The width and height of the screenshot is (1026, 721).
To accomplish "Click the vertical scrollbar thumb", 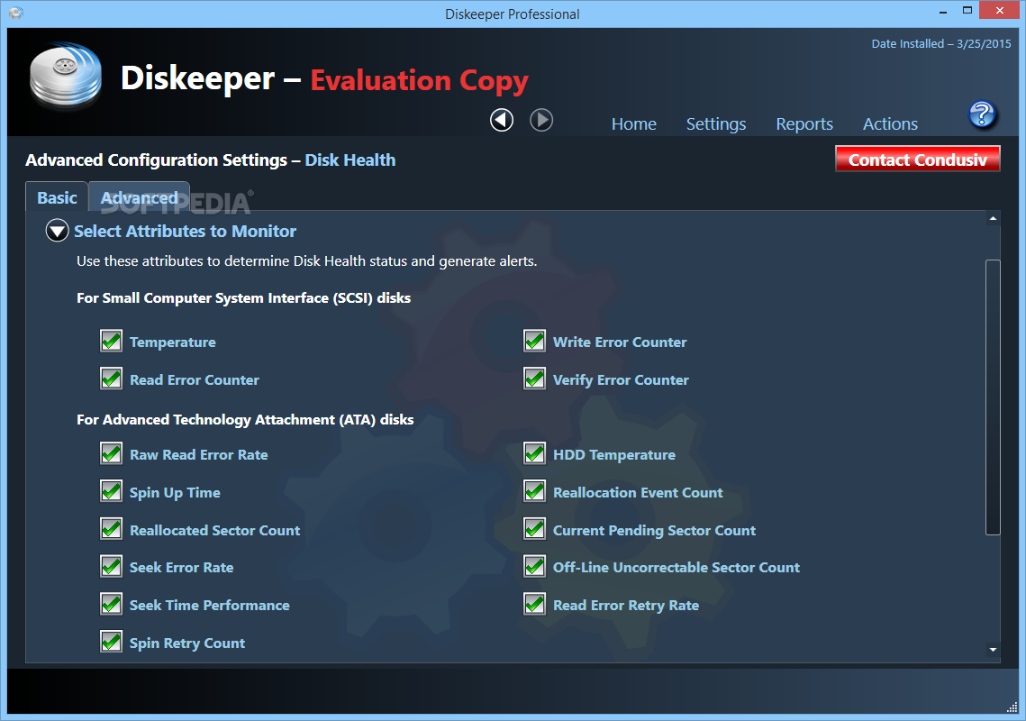I will [x=993, y=397].
